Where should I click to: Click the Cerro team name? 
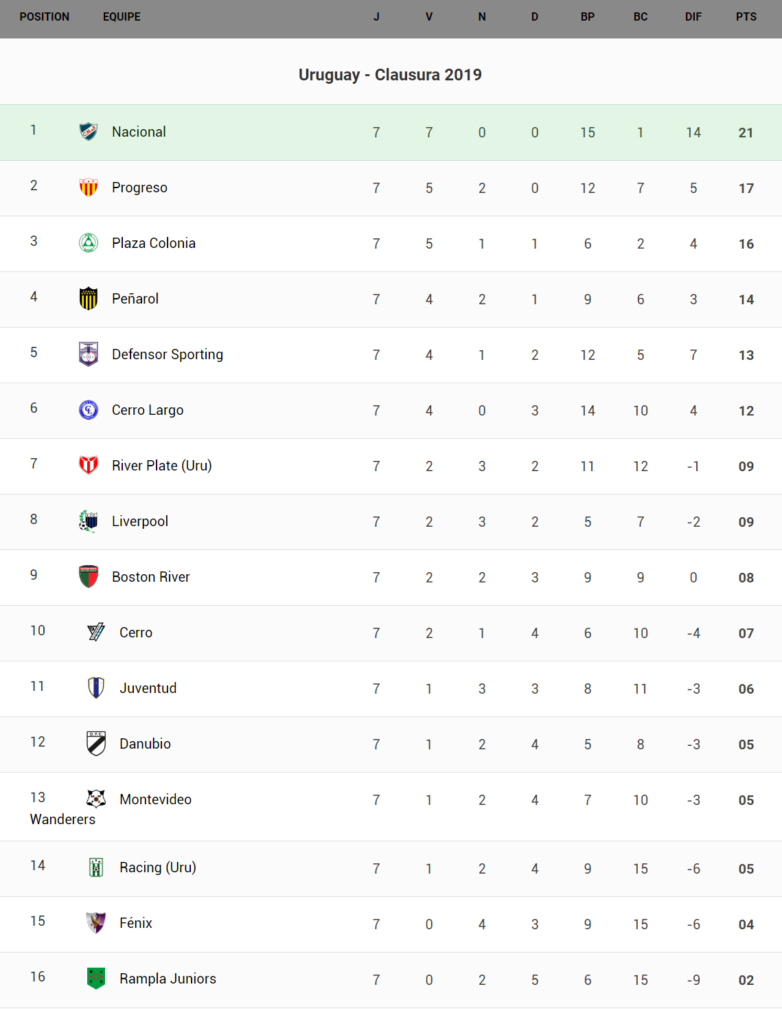136,633
